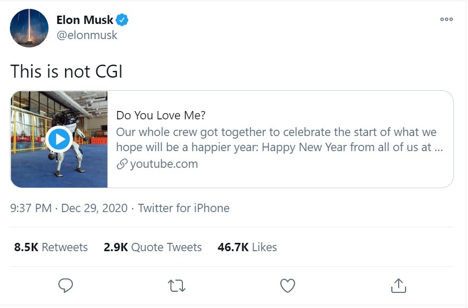
Task: Click the tweet text This is not CGI
Action: pyautogui.click(x=66, y=71)
